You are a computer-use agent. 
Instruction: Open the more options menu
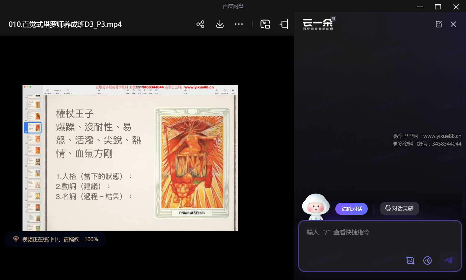239,24
